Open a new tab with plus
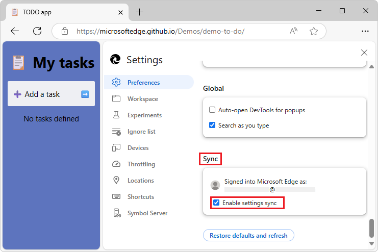The height and width of the screenshot is (252, 378). [x=139, y=12]
